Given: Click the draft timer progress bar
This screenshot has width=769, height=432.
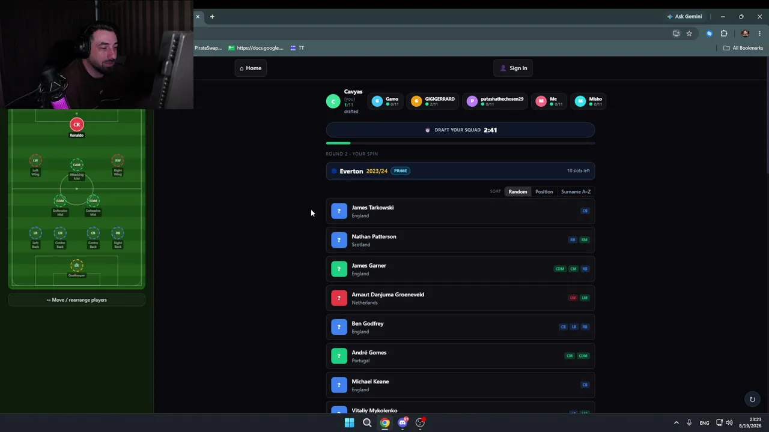Looking at the screenshot, I should point(460,143).
